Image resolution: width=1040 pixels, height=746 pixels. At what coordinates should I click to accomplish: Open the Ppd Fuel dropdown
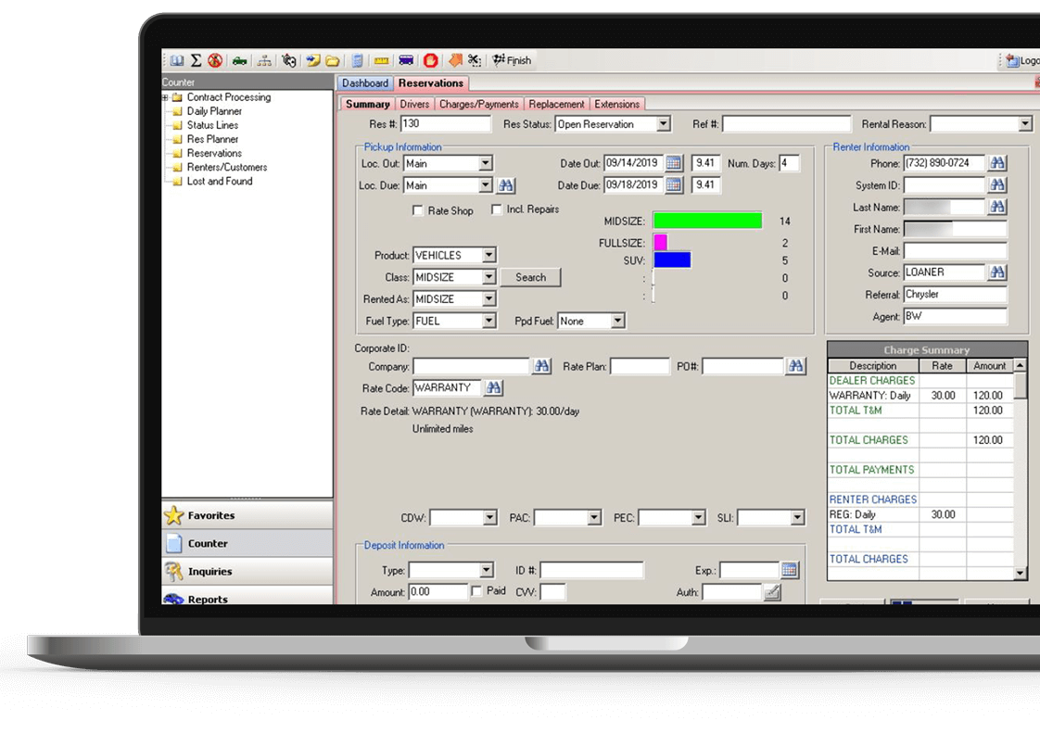[x=616, y=321]
